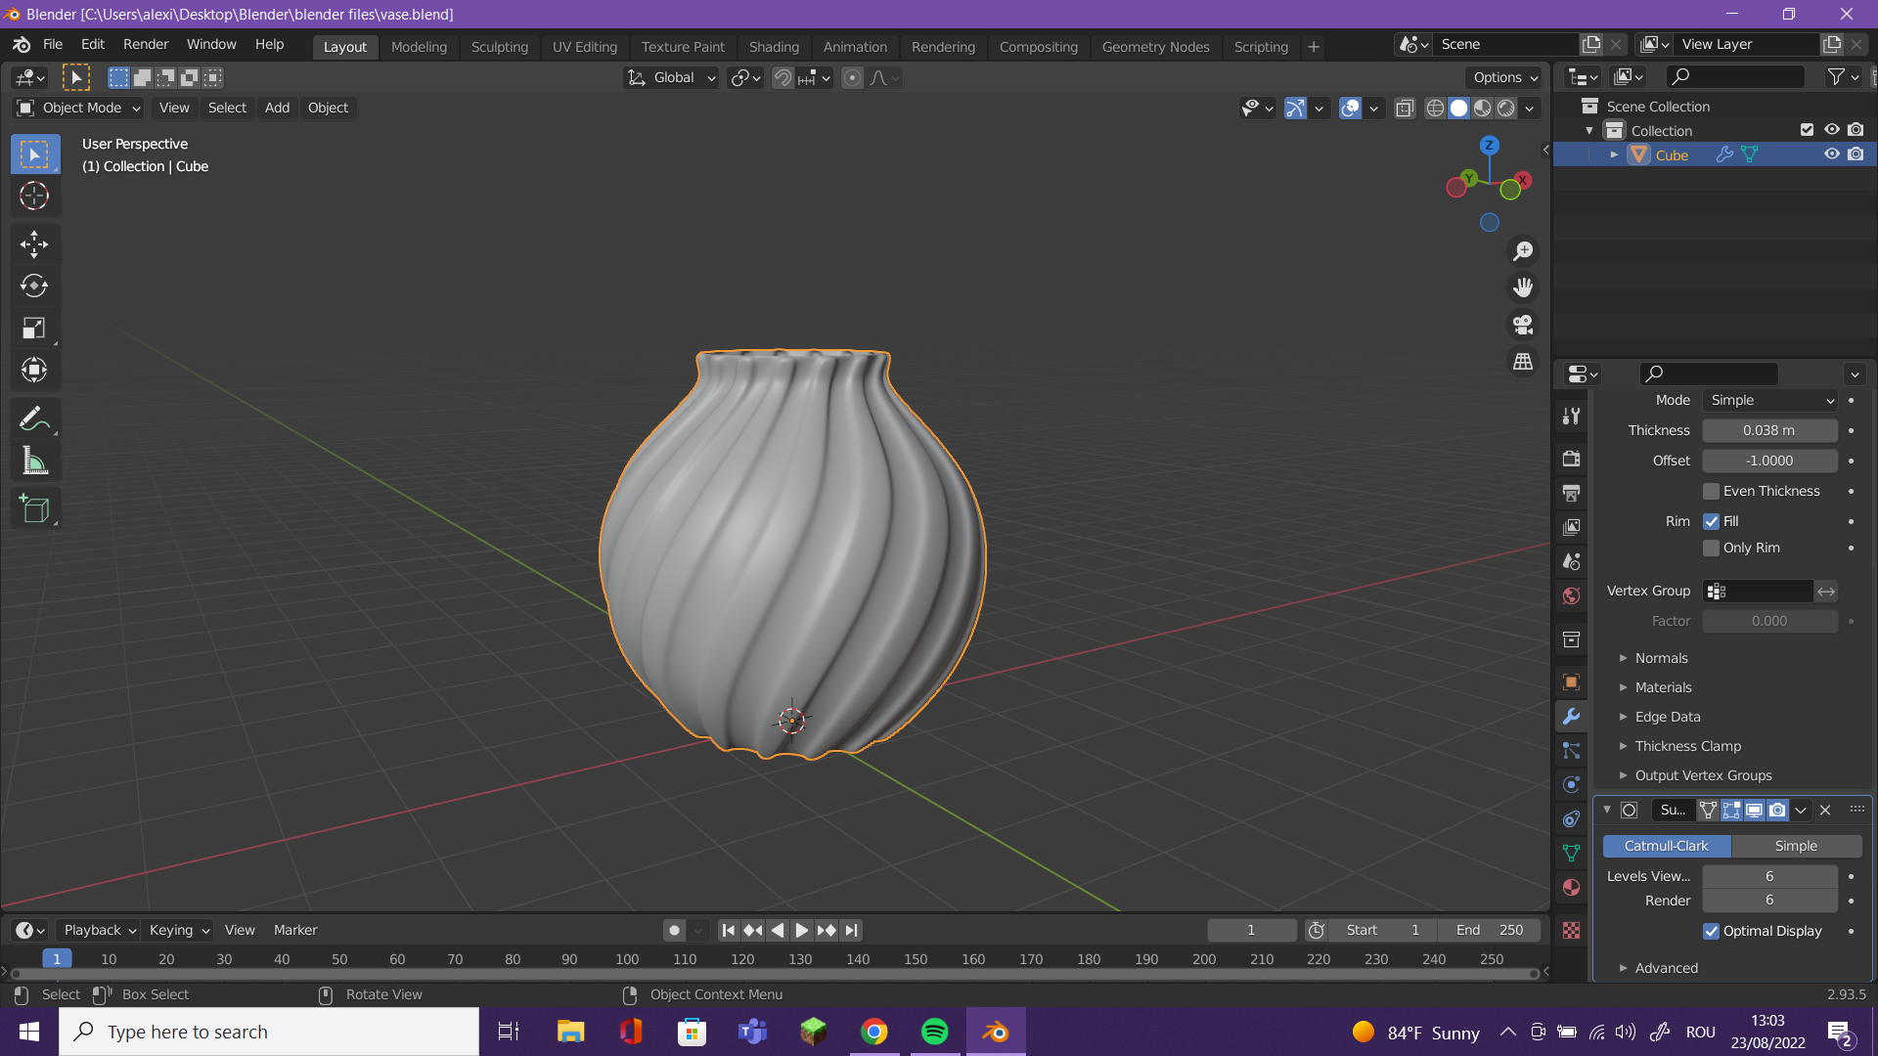The width and height of the screenshot is (1878, 1056).
Task: Enable the Even Thickness checkbox
Action: point(1712,491)
